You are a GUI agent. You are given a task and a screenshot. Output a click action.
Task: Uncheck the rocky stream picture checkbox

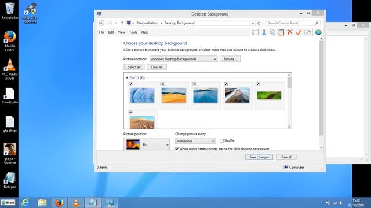click(225, 84)
